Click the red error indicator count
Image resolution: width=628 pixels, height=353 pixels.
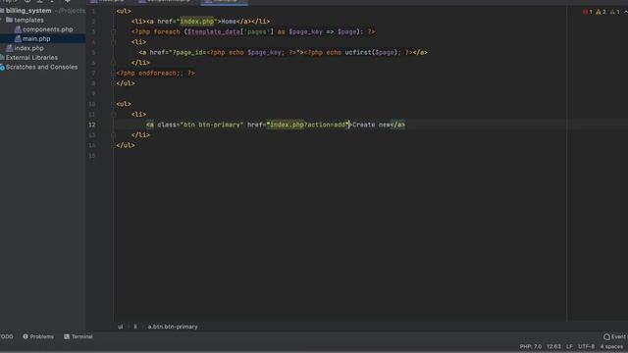coord(588,12)
